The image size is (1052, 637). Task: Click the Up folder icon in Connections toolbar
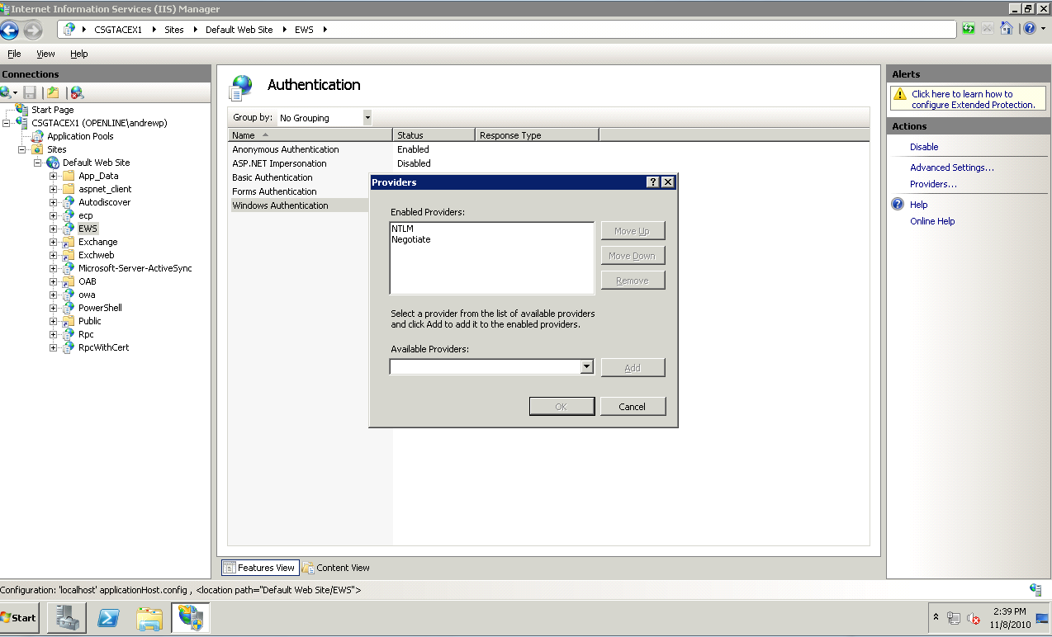click(53, 92)
